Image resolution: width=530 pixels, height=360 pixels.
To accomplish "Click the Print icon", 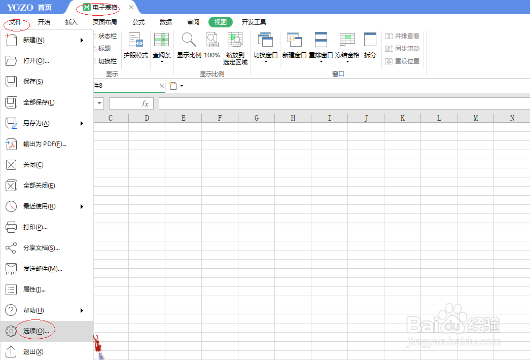I will point(11,227).
